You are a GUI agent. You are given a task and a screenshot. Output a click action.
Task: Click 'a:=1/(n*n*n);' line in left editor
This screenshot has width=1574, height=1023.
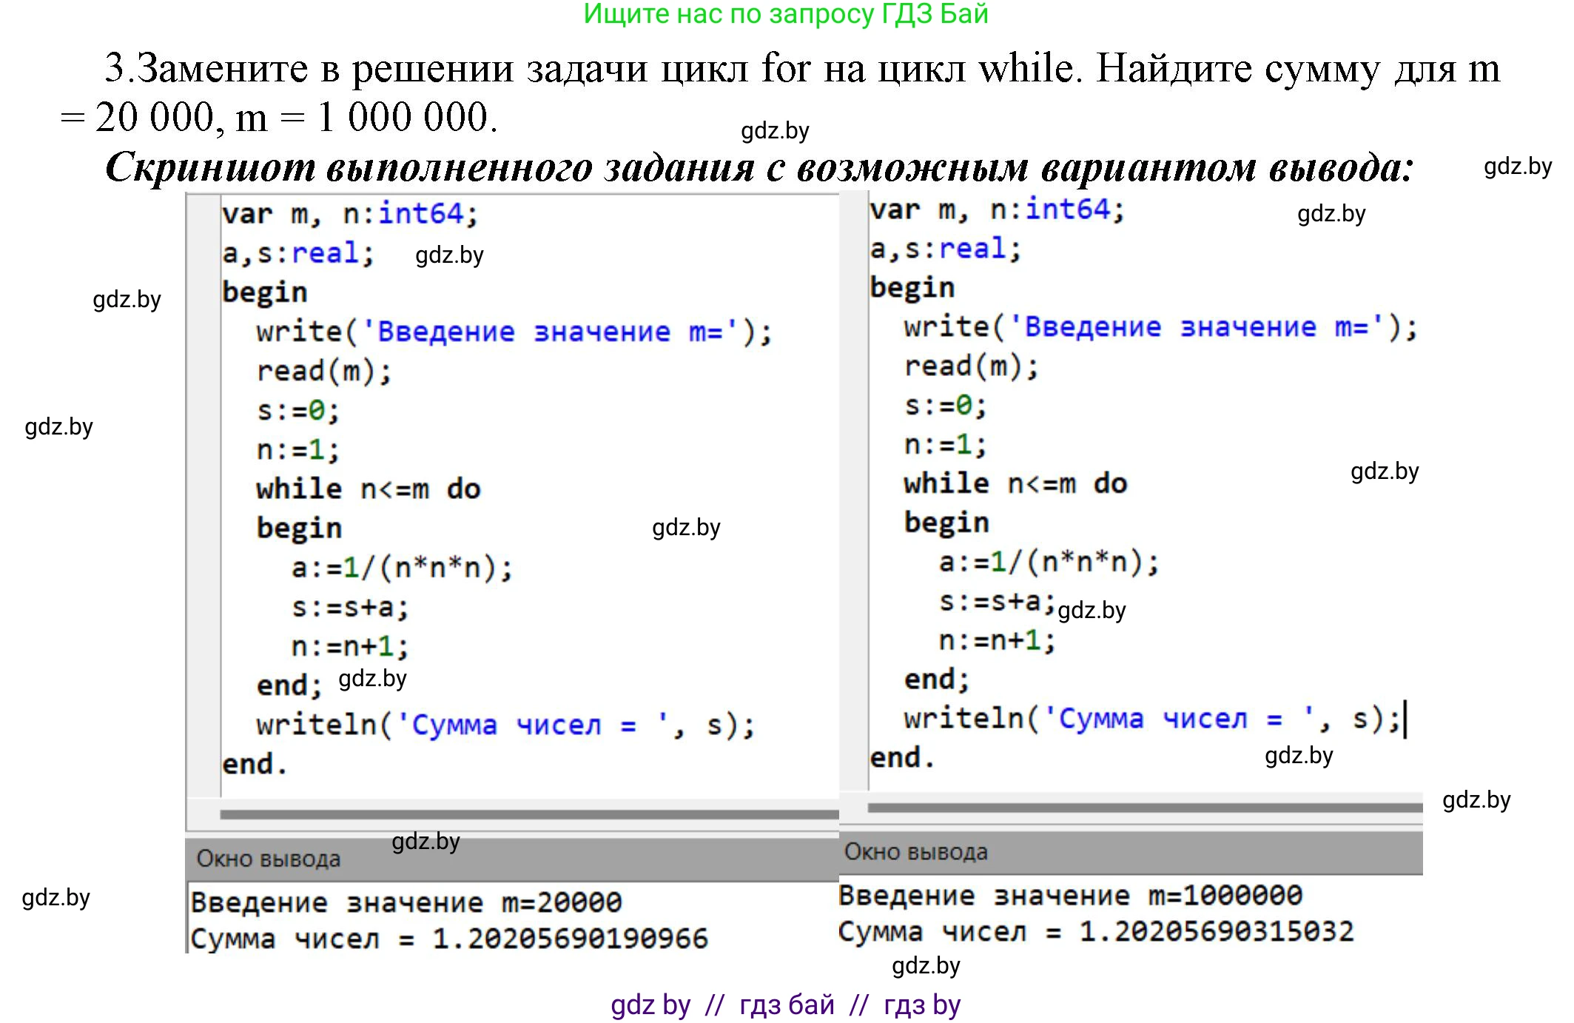pos(401,568)
